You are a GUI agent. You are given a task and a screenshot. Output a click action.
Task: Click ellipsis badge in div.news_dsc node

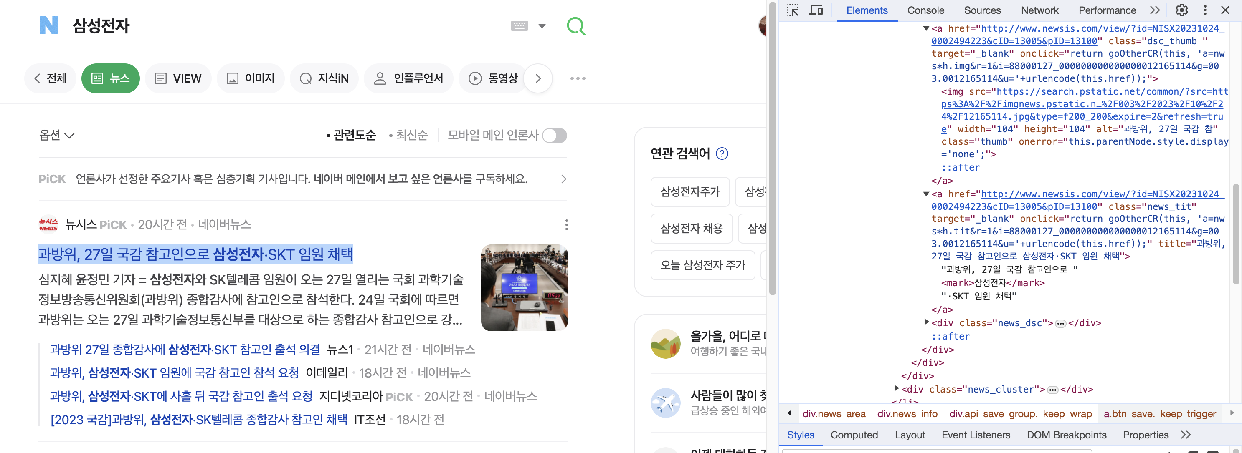pos(1061,324)
